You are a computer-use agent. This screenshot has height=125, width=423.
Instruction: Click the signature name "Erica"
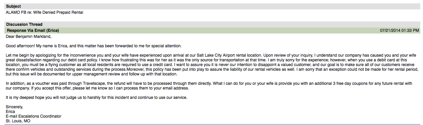click(10, 112)
